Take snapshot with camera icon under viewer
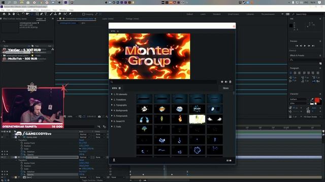The height and width of the screenshot is (182, 325). click(x=100, y=117)
